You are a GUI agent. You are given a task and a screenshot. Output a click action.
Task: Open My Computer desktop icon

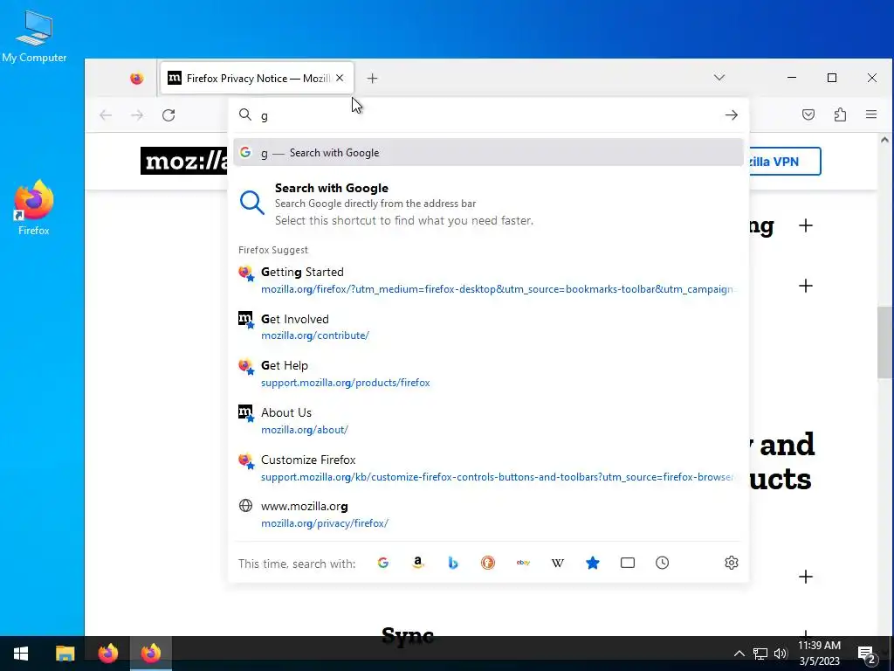pyautogui.click(x=34, y=36)
